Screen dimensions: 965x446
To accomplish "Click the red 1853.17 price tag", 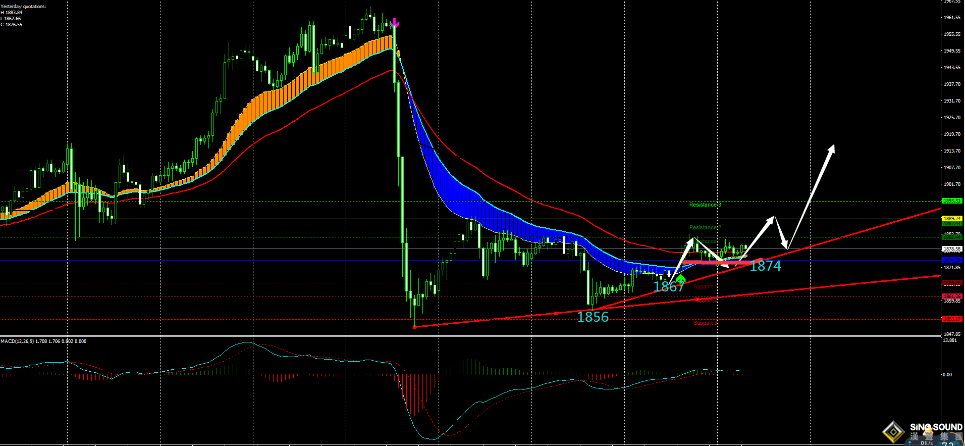I will 952,319.
